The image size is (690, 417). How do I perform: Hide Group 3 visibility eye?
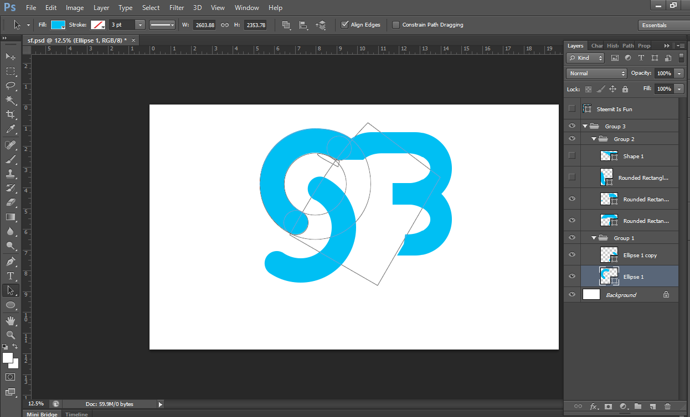[x=572, y=126]
